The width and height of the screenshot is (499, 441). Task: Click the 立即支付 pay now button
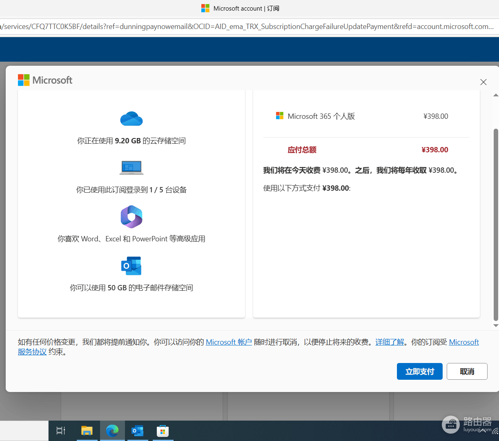click(x=420, y=372)
